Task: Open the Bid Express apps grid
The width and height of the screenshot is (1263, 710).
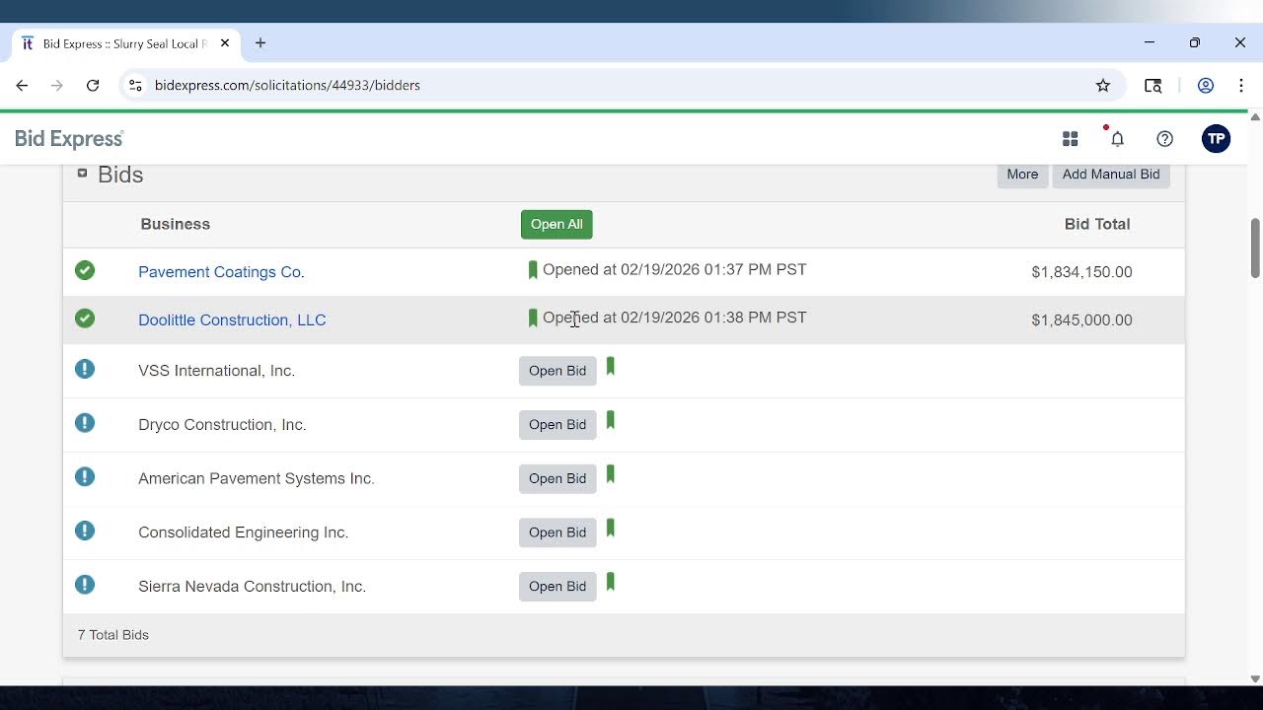Action: click(x=1070, y=139)
